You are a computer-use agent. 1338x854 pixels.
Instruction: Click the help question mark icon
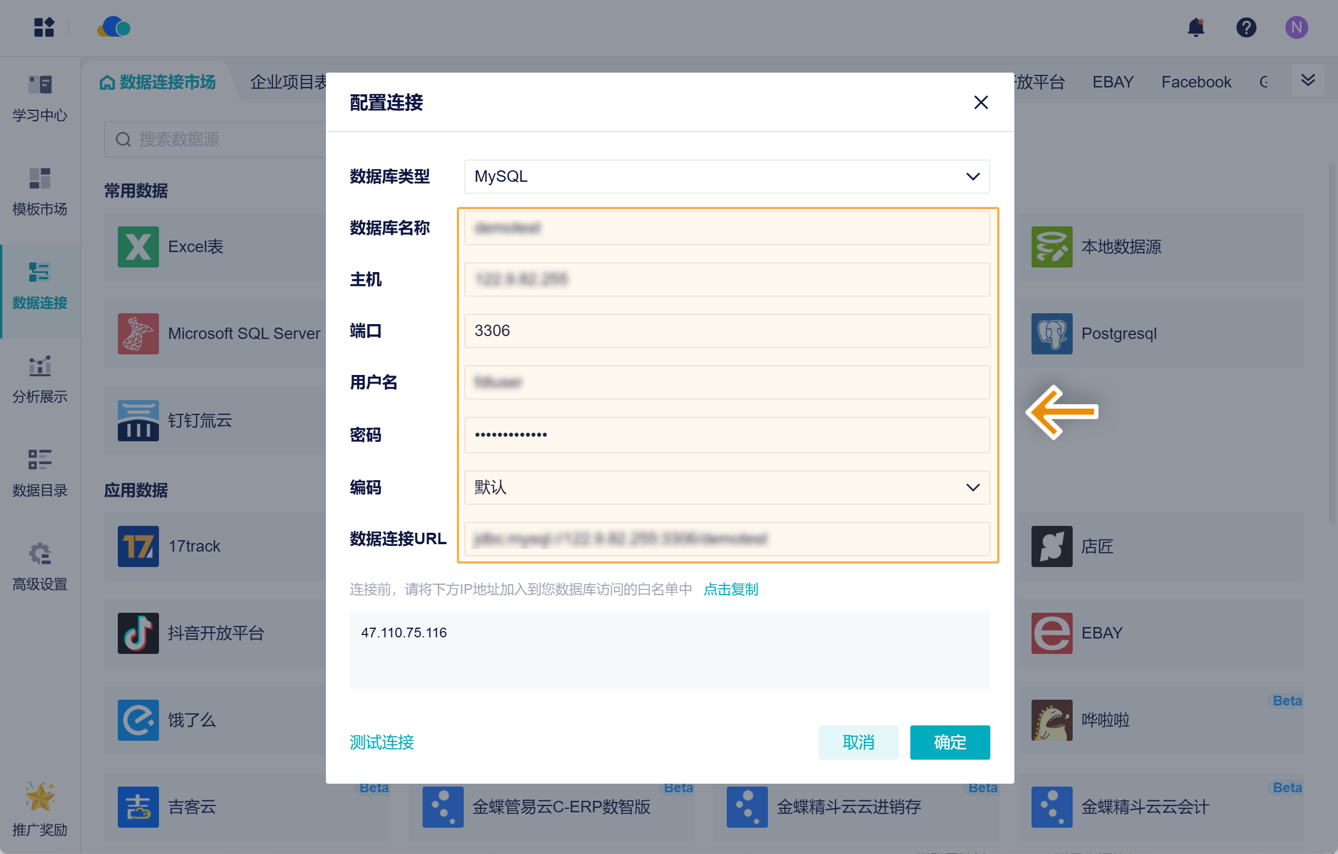[x=1247, y=27]
